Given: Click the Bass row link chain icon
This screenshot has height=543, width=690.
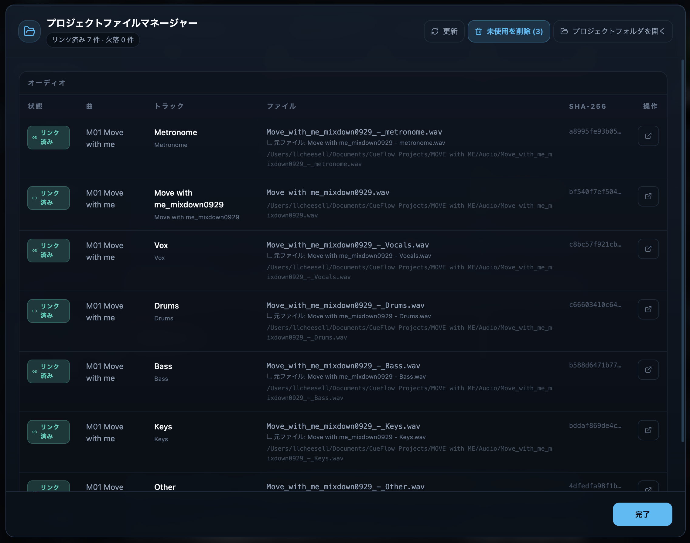Looking at the screenshot, I should coord(35,371).
